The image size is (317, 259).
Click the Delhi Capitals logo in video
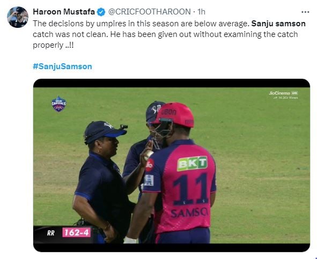tap(58, 104)
